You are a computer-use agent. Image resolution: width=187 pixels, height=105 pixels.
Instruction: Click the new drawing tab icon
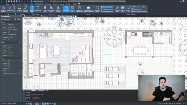click(x=76, y=16)
